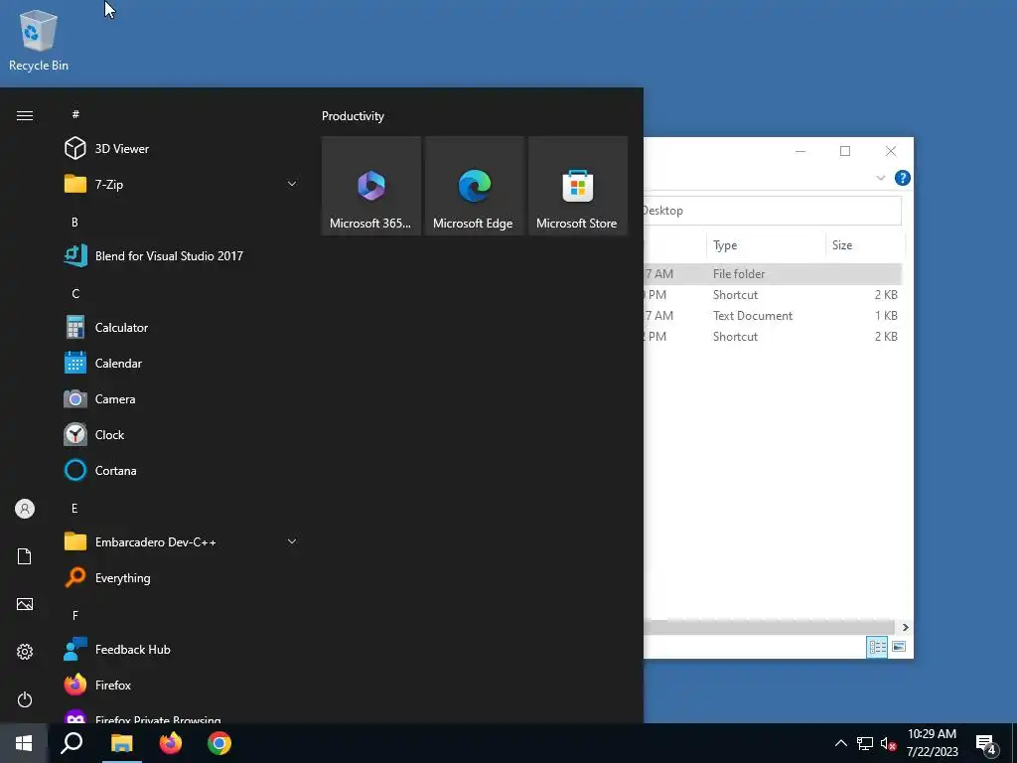1017x763 pixels.
Task: Switch Explorer to Large icons view
Action: click(x=898, y=647)
